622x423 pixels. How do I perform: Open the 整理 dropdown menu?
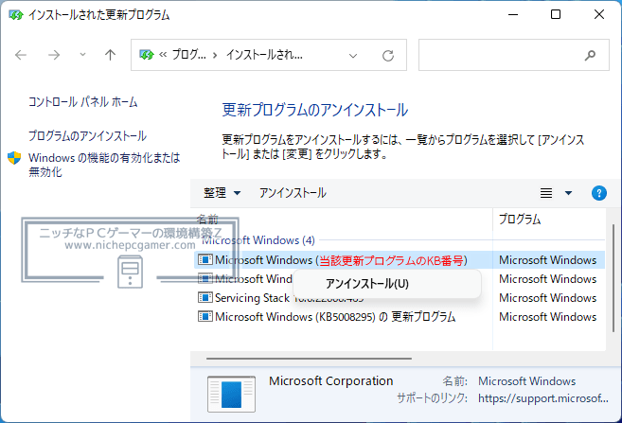point(222,193)
